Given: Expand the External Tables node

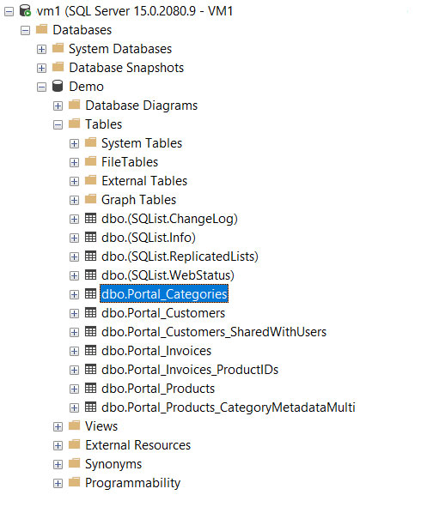Looking at the screenshot, I should click(x=75, y=182).
